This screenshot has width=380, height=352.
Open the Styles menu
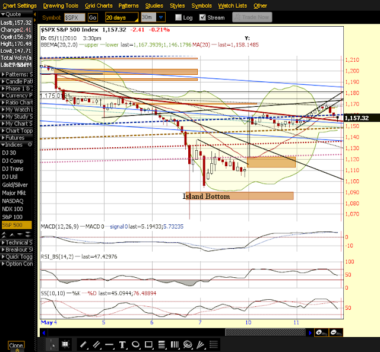177,5
